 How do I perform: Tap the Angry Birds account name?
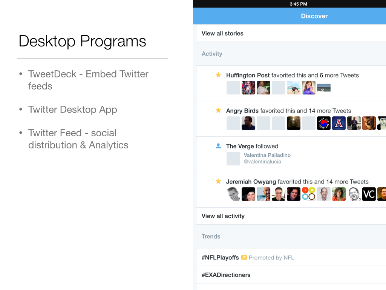pos(242,111)
